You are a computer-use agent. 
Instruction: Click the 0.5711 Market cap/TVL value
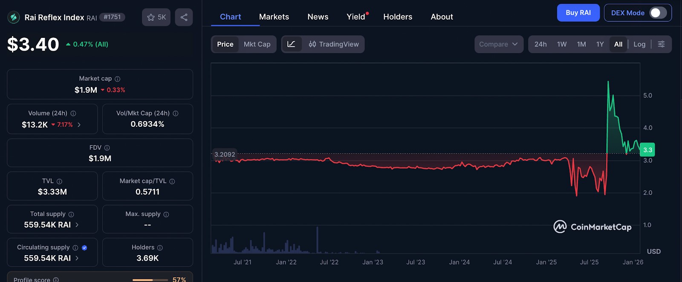[147, 192]
